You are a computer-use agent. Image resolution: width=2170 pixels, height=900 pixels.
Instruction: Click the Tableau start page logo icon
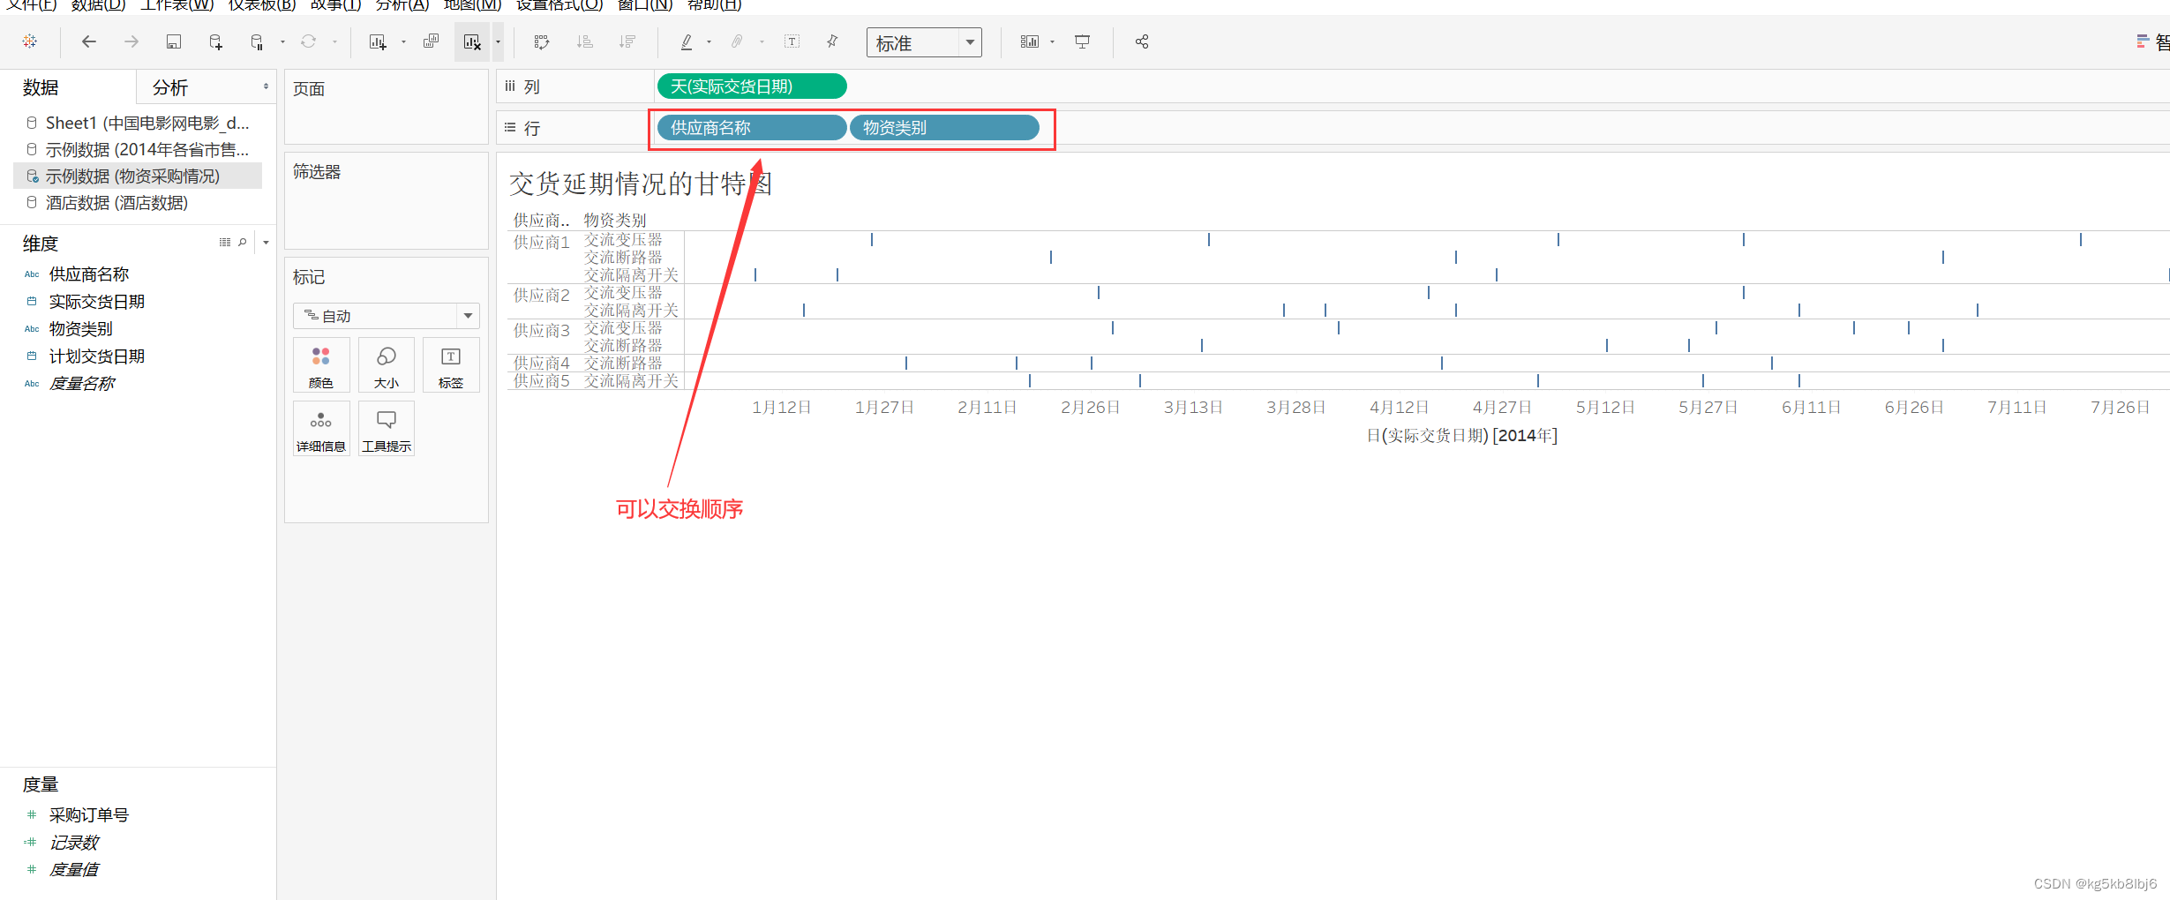coord(30,41)
